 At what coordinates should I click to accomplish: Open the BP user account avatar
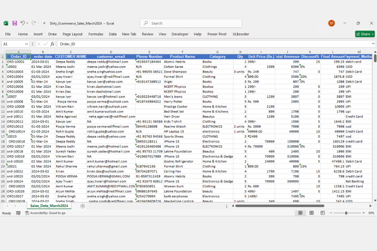(331, 23)
